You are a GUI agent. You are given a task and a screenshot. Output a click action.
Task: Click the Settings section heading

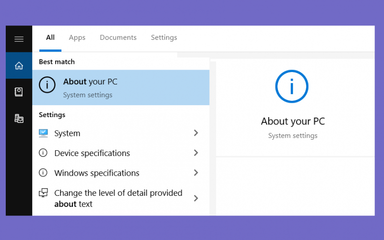click(x=52, y=115)
